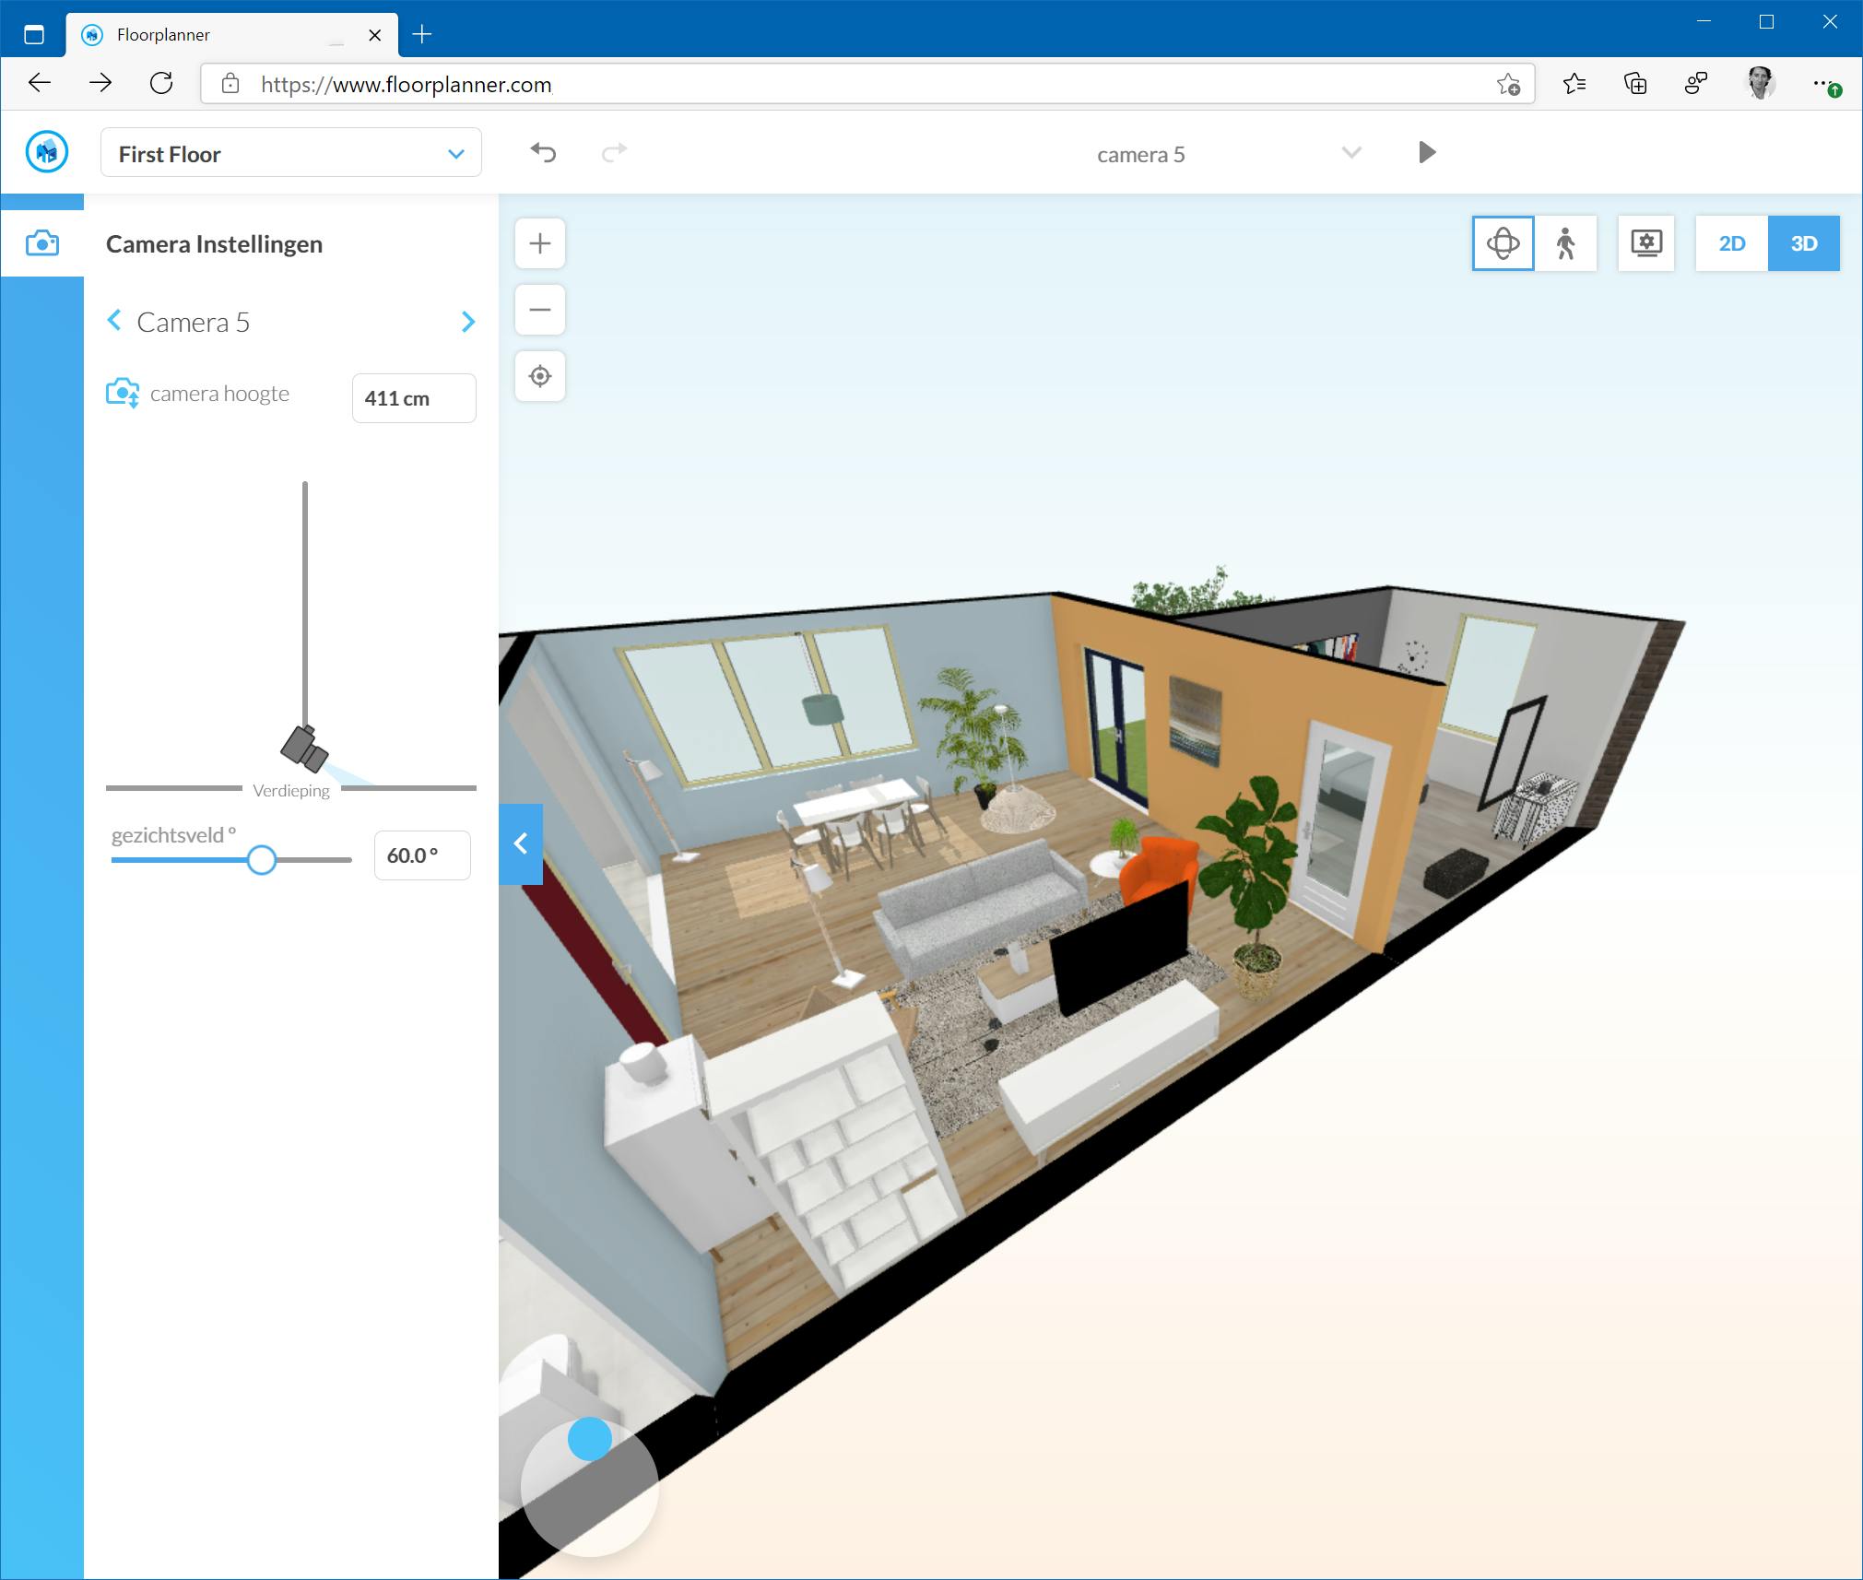1863x1580 pixels.
Task: Click the zoom in plus button
Action: click(540, 243)
